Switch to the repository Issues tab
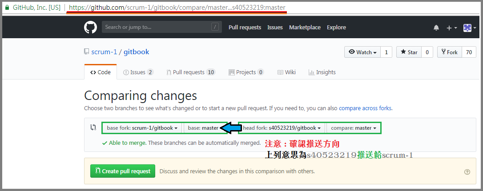This screenshot has height=191, width=483. coord(138,72)
